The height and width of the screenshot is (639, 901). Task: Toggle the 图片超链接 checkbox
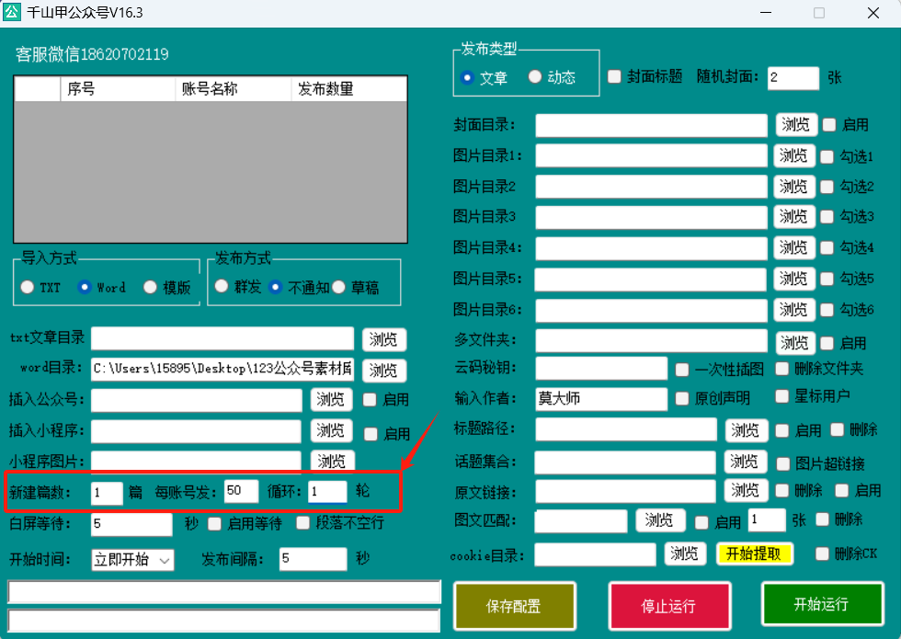click(x=783, y=463)
